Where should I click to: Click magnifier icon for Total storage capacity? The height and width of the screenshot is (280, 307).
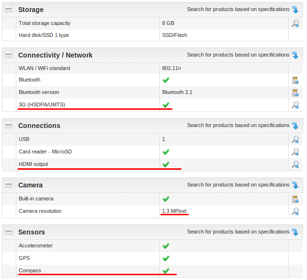[x=295, y=23]
